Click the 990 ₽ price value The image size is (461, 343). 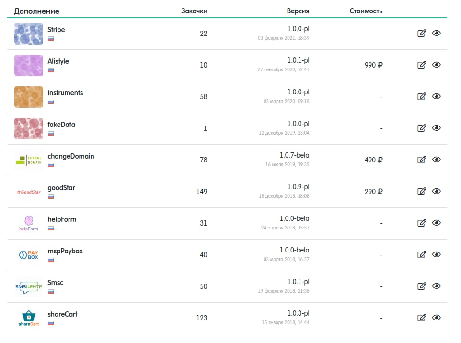click(x=374, y=65)
